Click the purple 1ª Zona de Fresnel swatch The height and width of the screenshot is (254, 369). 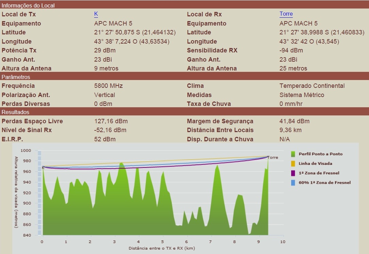coord(293,173)
